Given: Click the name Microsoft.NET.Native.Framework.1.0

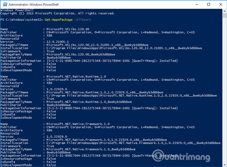Looking at the screenshot, I should pyautogui.click(x=78, y=124).
